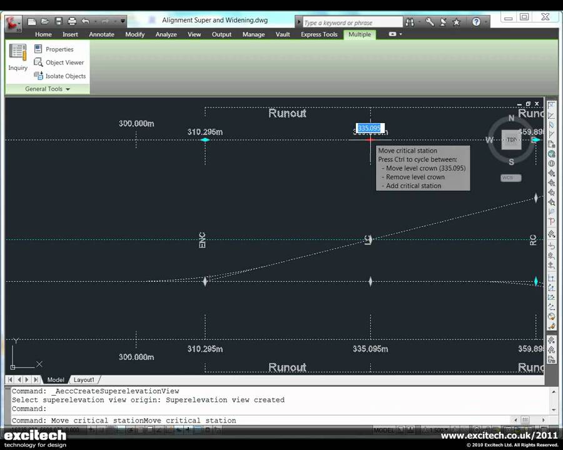Viewport: 563px width, 450px height.
Task: Go to previous layout tab arrow
Action: pyautogui.click(x=19, y=379)
